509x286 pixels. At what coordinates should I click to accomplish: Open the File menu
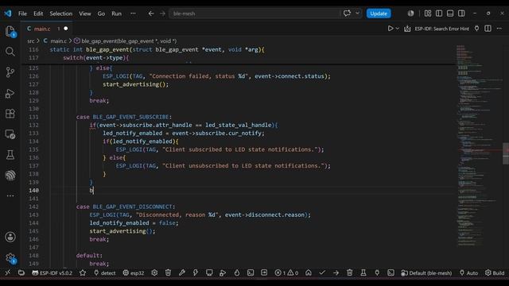[22, 14]
